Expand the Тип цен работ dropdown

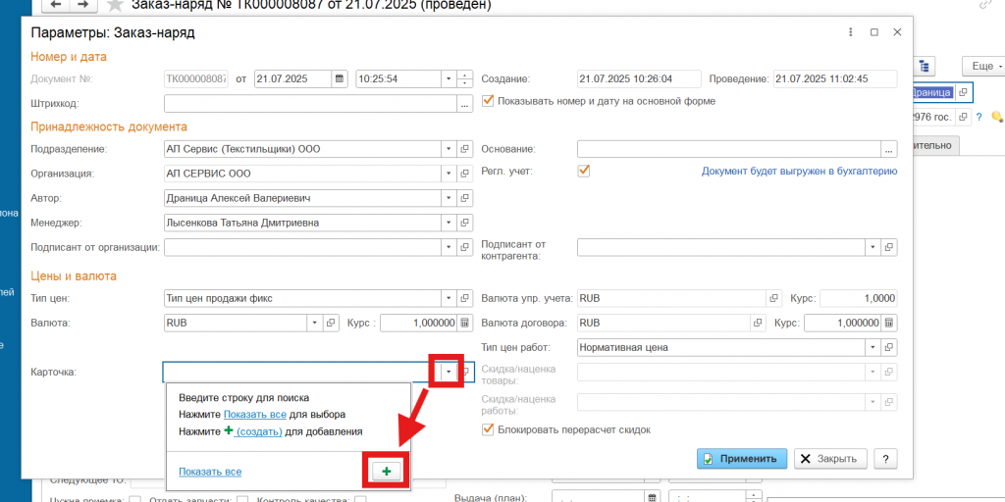873,347
